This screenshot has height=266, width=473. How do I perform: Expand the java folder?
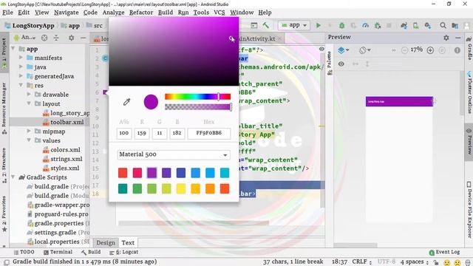coord(21,66)
